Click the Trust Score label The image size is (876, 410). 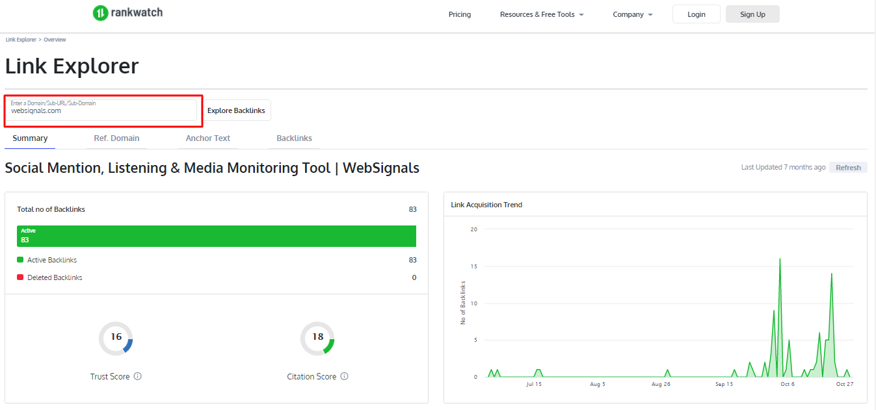[x=110, y=376]
